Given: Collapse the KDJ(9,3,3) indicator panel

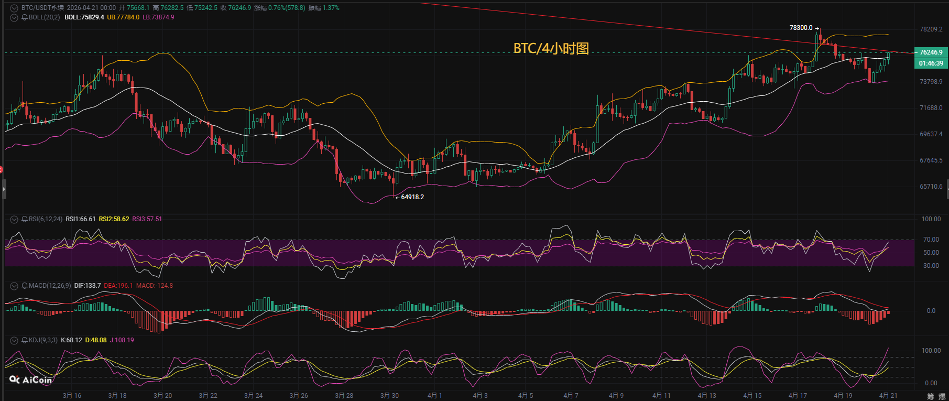Looking at the screenshot, I should [14, 340].
